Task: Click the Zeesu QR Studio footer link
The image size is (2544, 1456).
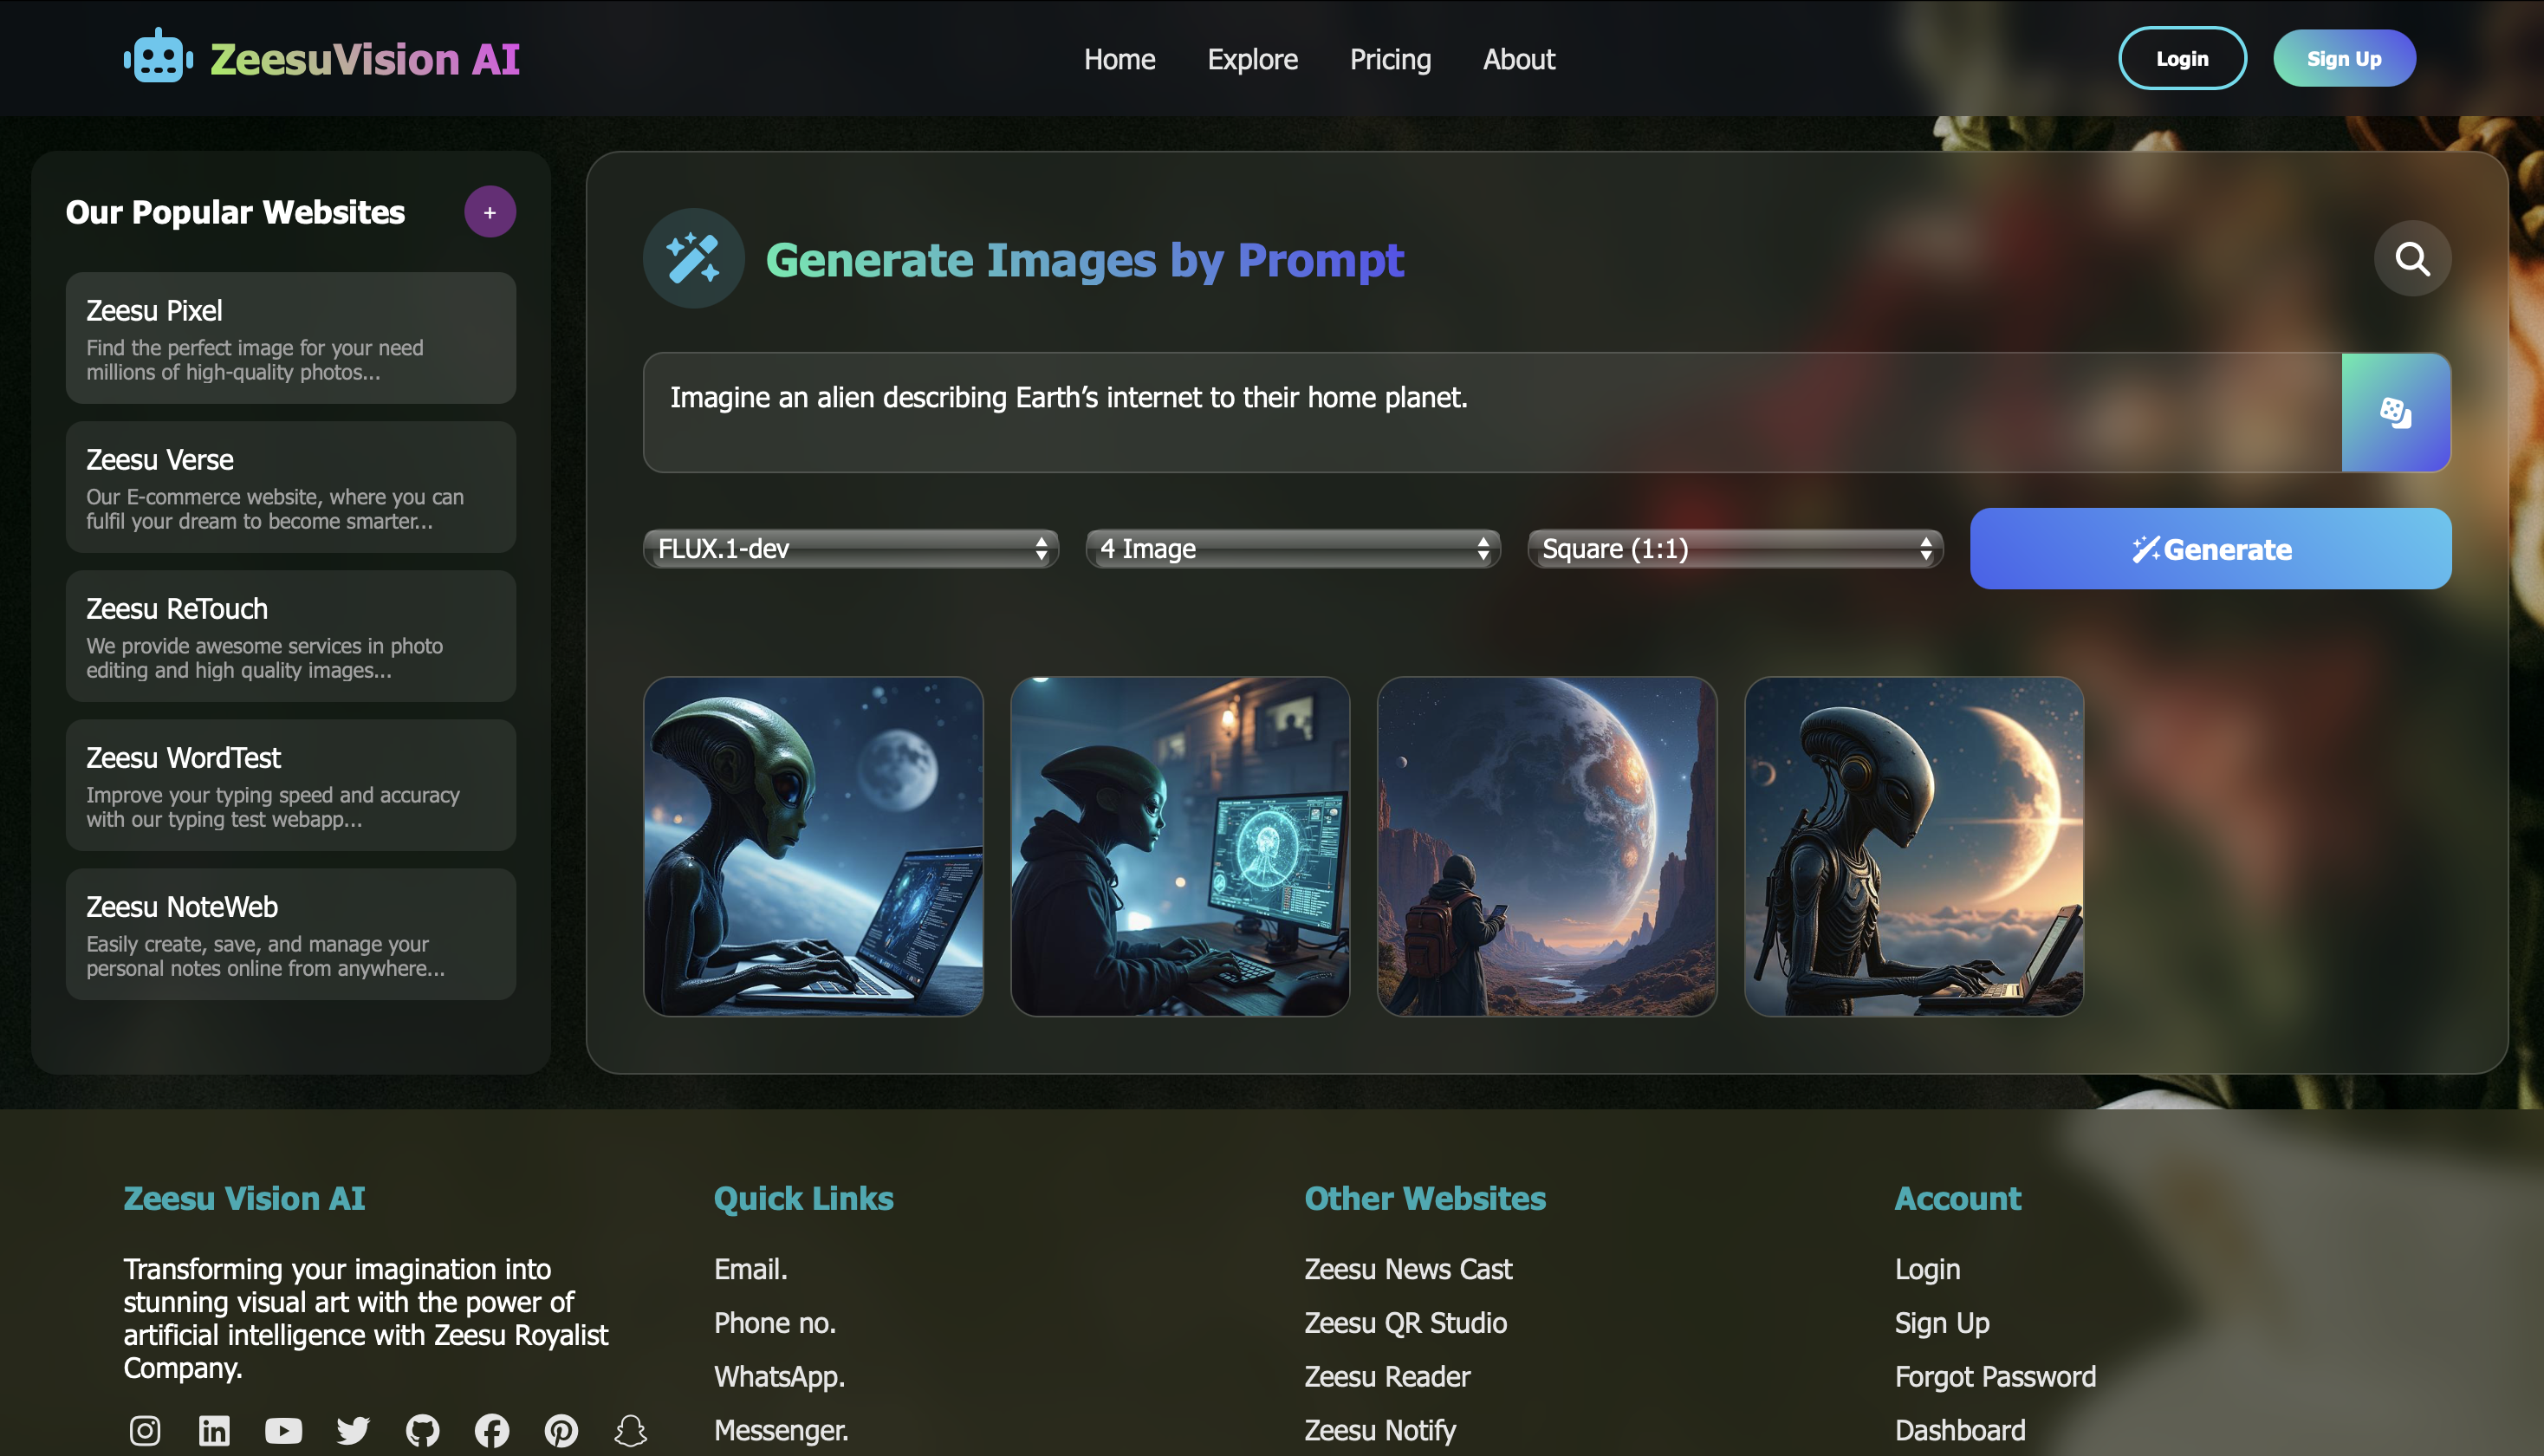Action: (1405, 1323)
